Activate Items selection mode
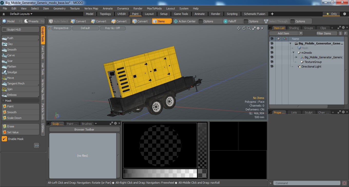349x187 pixels. pos(162,21)
